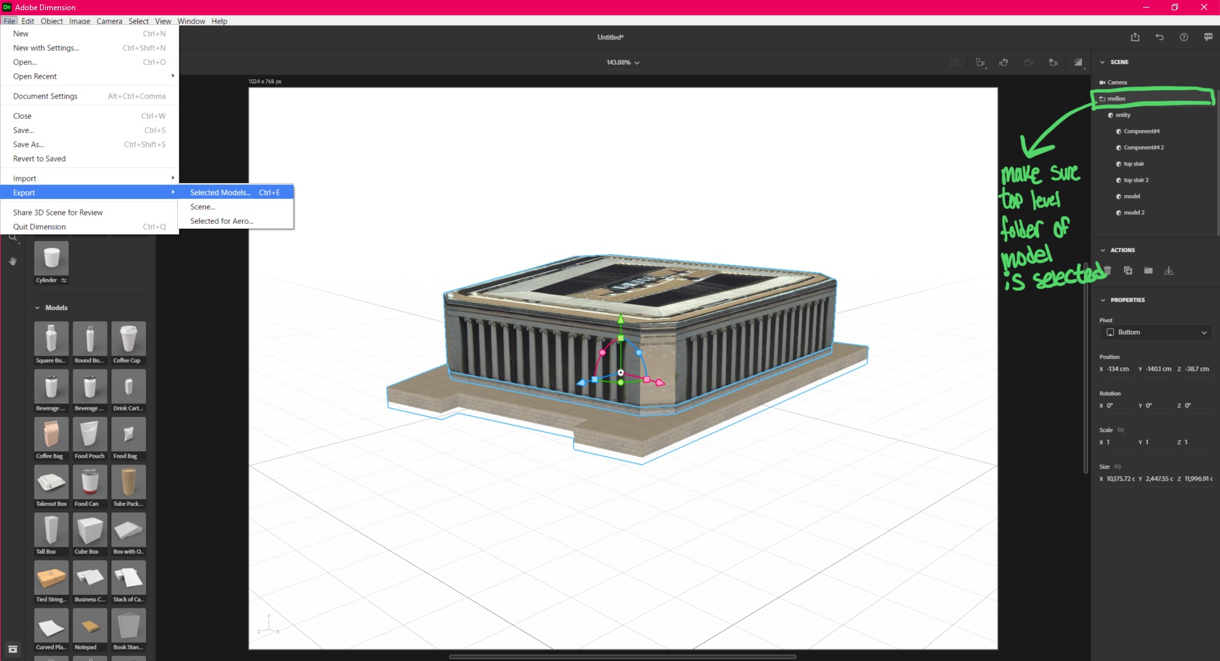Click the Position X value field
Screen dimensions: 1220x661
[x=1118, y=369]
